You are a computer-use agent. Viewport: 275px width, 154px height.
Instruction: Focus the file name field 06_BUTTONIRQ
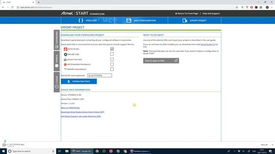[100, 75]
